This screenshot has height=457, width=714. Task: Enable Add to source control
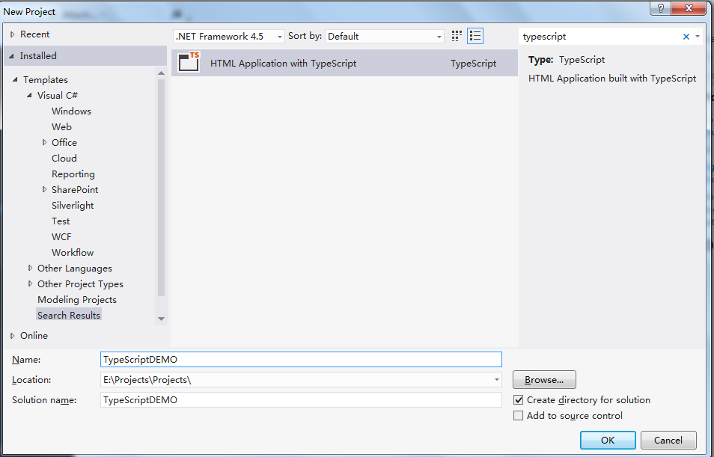point(518,416)
